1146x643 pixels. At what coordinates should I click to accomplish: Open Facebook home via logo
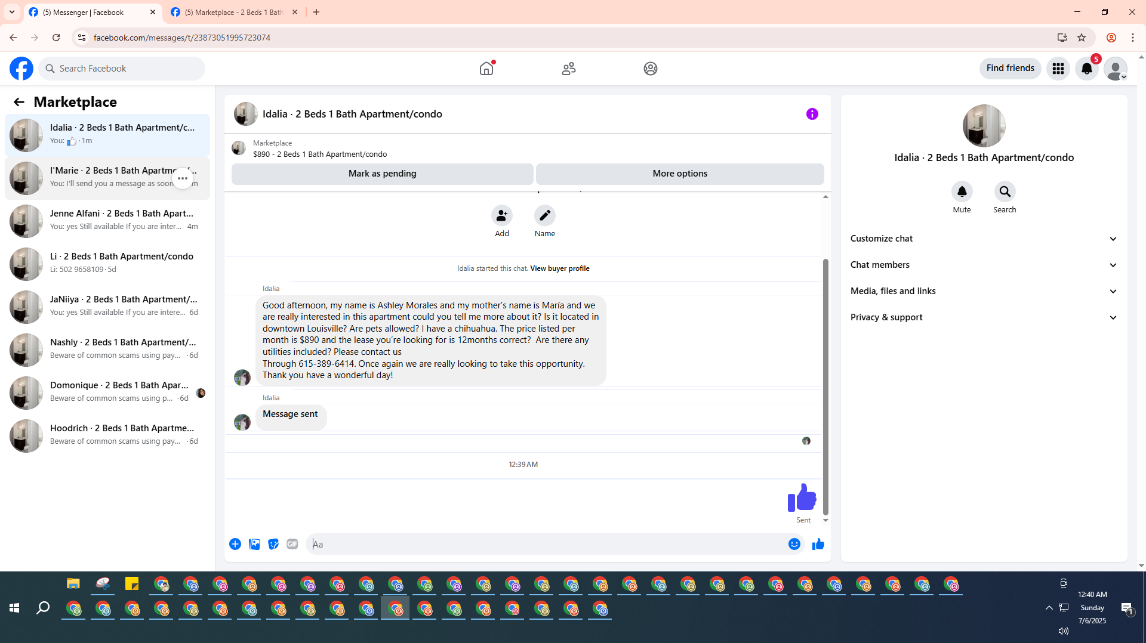[21, 69]
